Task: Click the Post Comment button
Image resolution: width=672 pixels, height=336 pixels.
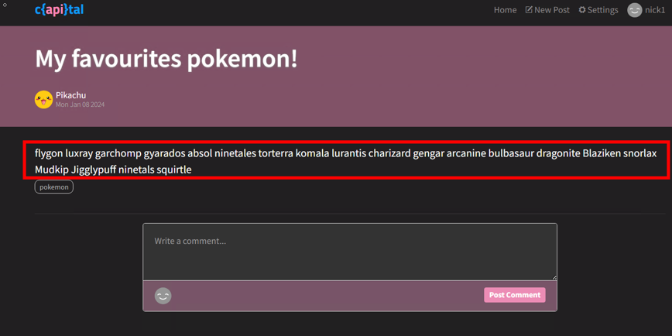Action: 515,295
